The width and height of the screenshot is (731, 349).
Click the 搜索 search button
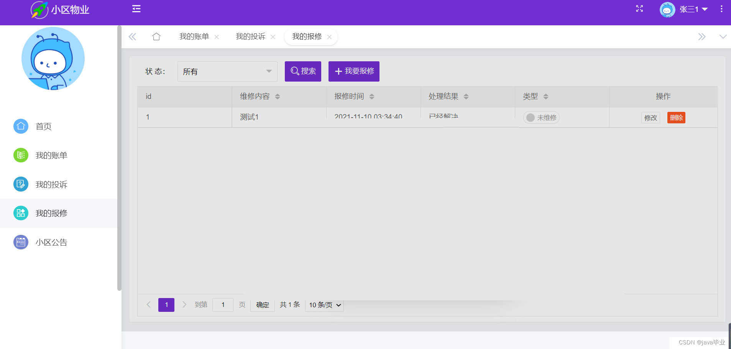point(303,71)
